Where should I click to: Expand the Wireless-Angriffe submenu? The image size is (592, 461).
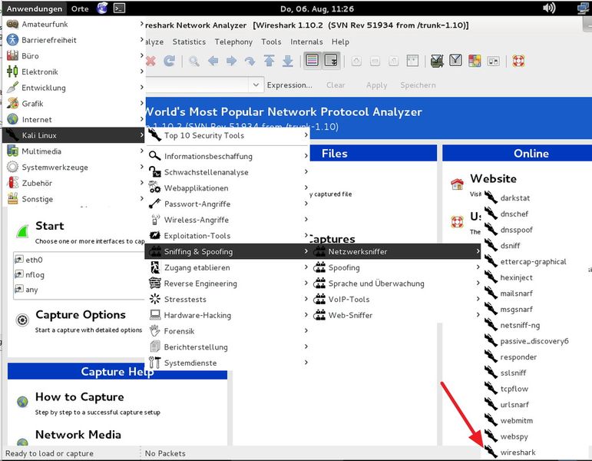(x=228, y=220)
